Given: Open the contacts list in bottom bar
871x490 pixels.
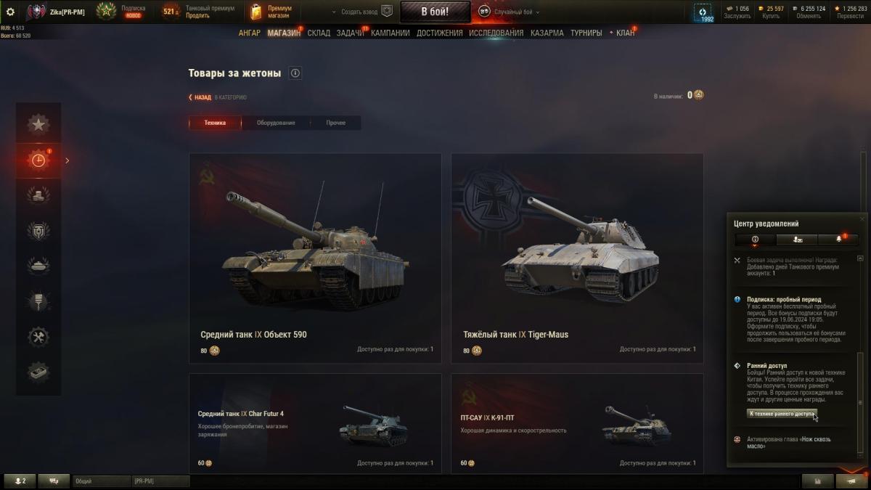Looking at the screenshot, I should (20, 481).
